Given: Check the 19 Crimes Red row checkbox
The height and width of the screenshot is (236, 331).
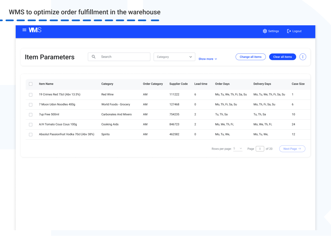Looking at the screenshot, I should (31, 94).
